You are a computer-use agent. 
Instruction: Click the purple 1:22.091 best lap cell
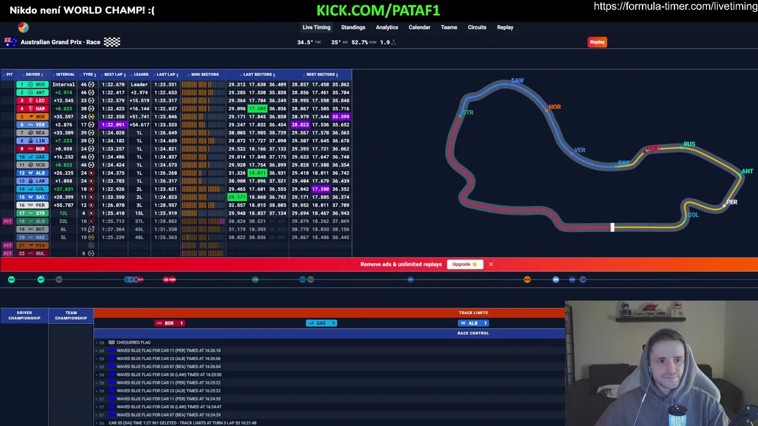114,125
